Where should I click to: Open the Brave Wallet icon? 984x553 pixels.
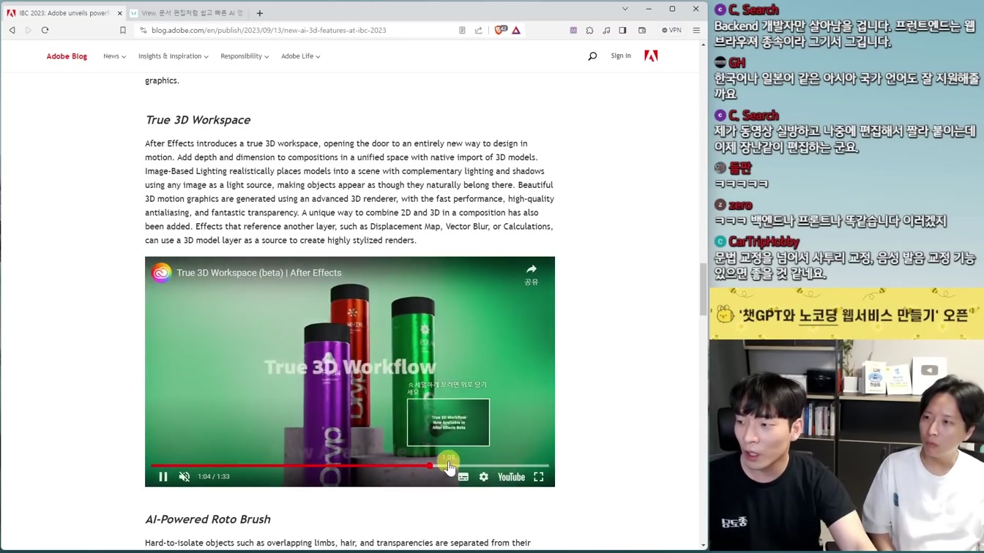(x=642, y=30)
